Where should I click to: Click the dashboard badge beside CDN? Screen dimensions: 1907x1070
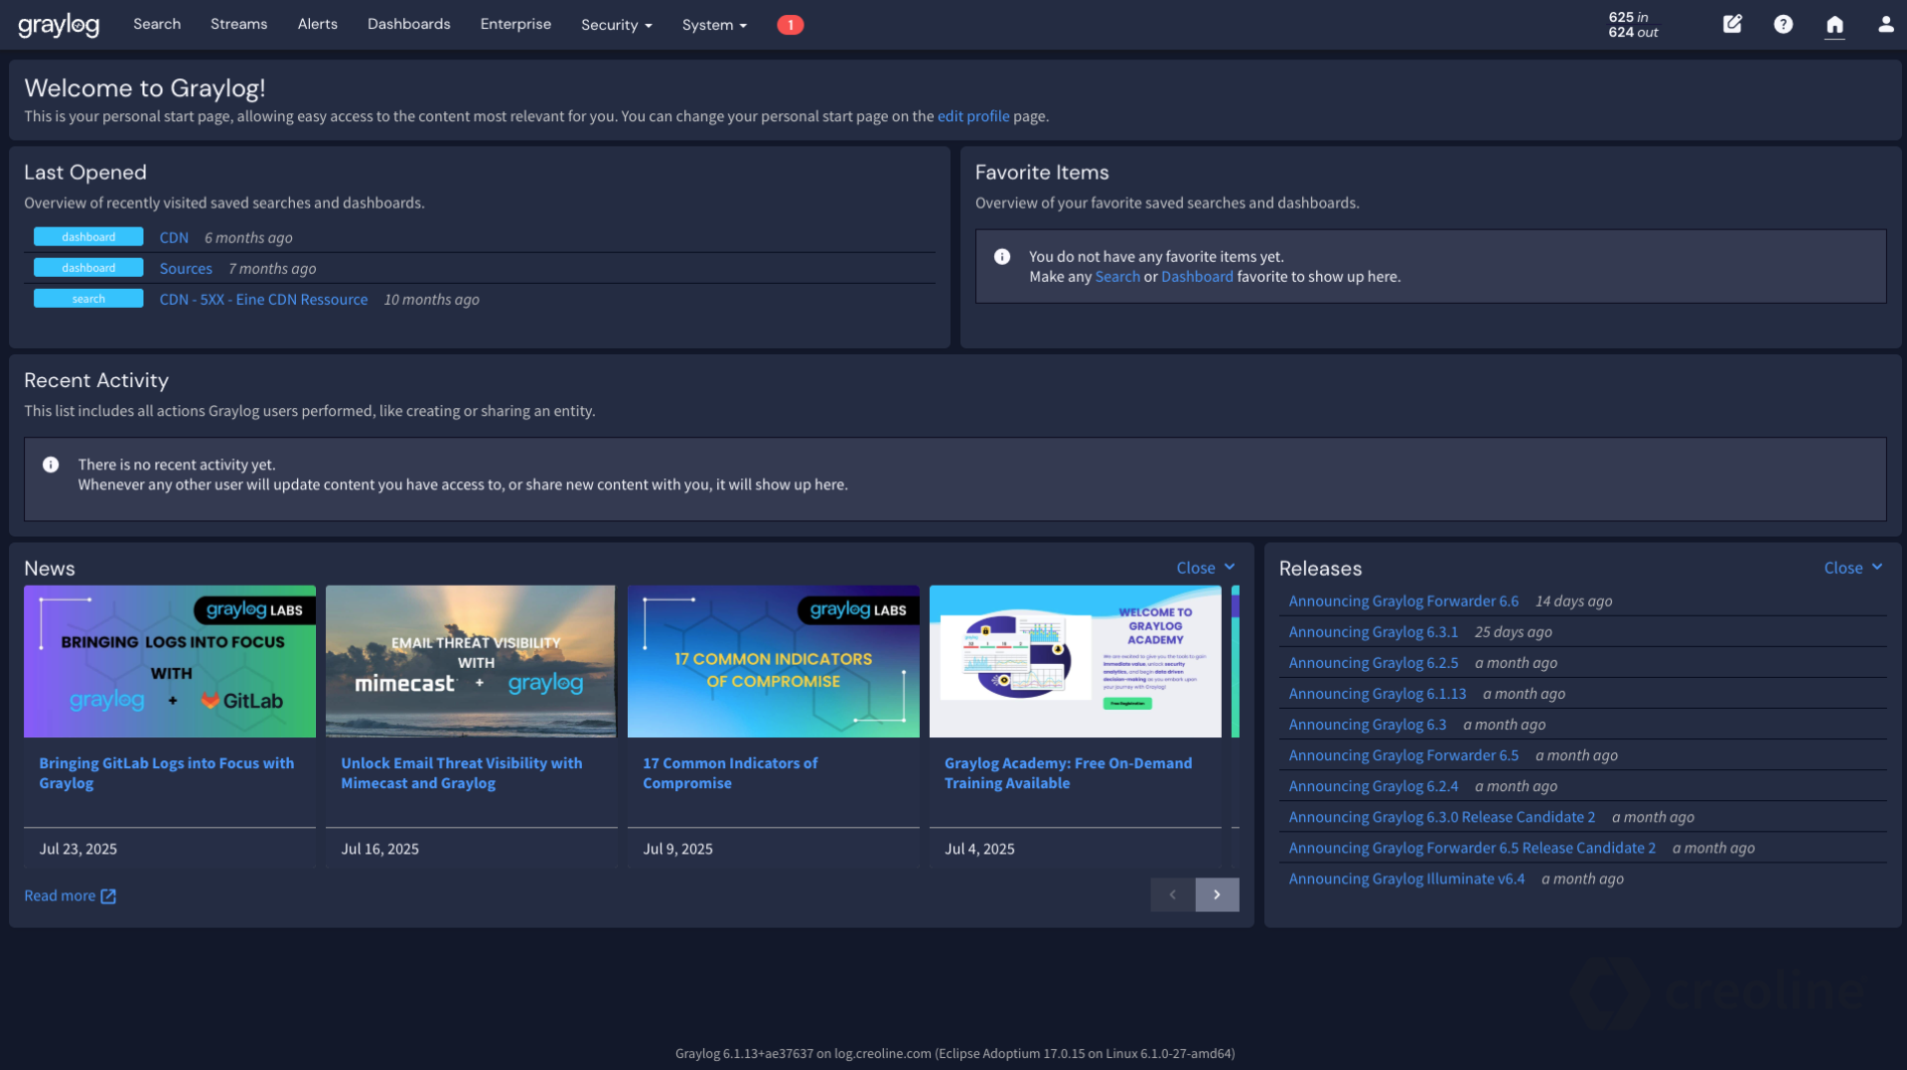pos(88,237)
